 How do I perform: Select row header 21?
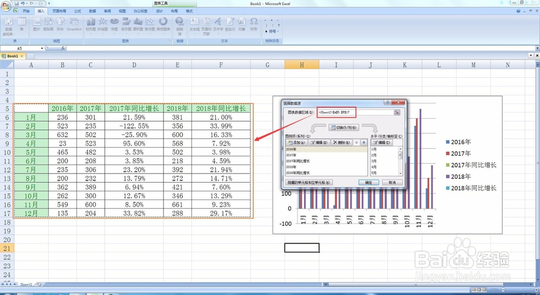pyautogui.click(x=7, y=248)
